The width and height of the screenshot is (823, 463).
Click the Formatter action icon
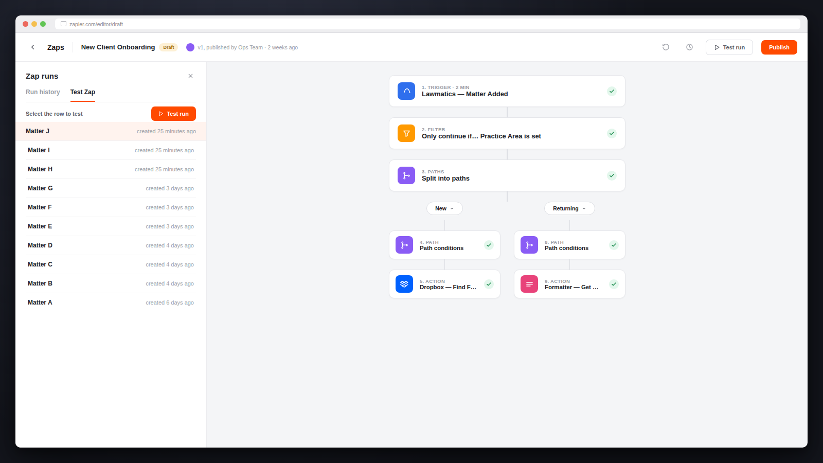[x=529, y=284]
